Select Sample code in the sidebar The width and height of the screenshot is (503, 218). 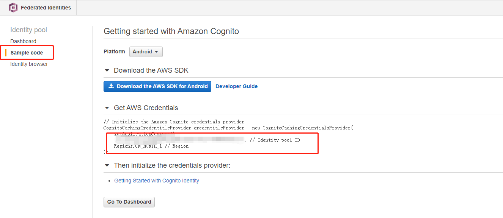pyautogui.click(x=27, y=53)
